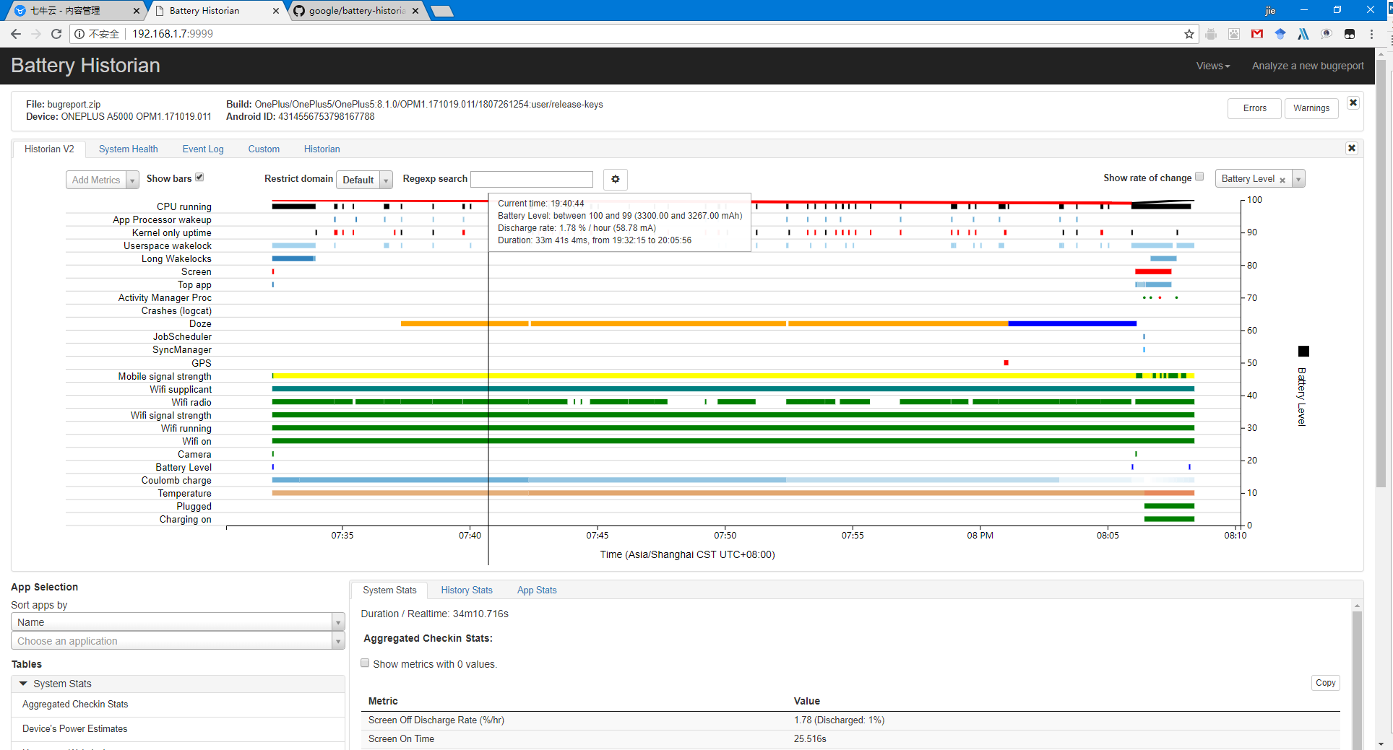This screenshot has height=750, width=1393.
Task: Click the blue diamond extension icon
Action: [1280, 34]
